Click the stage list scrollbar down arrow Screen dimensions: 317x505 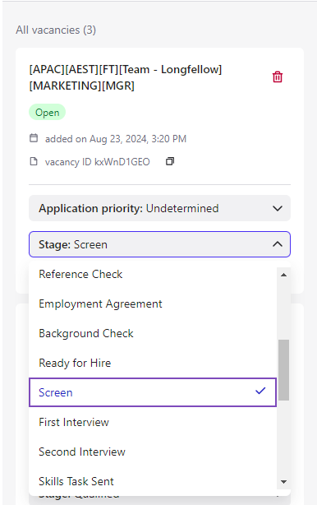pyautogui.click(x=283, y=482)
